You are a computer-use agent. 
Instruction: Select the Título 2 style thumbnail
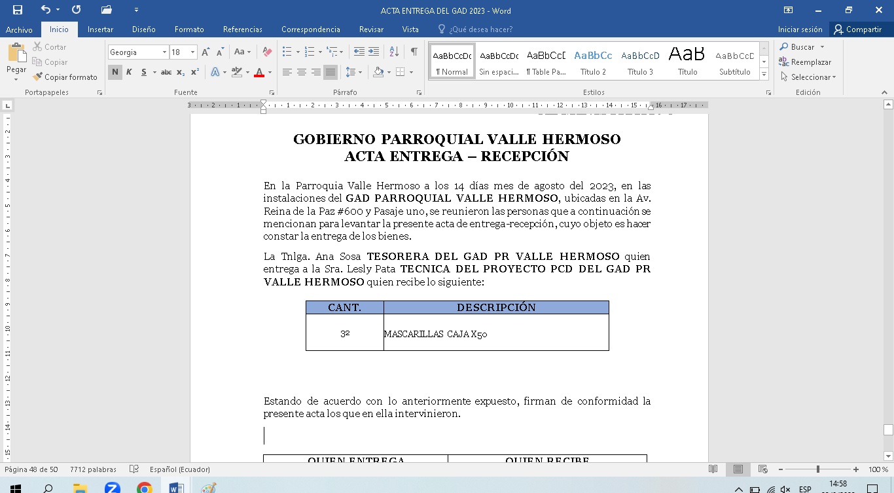click(593, 62)
